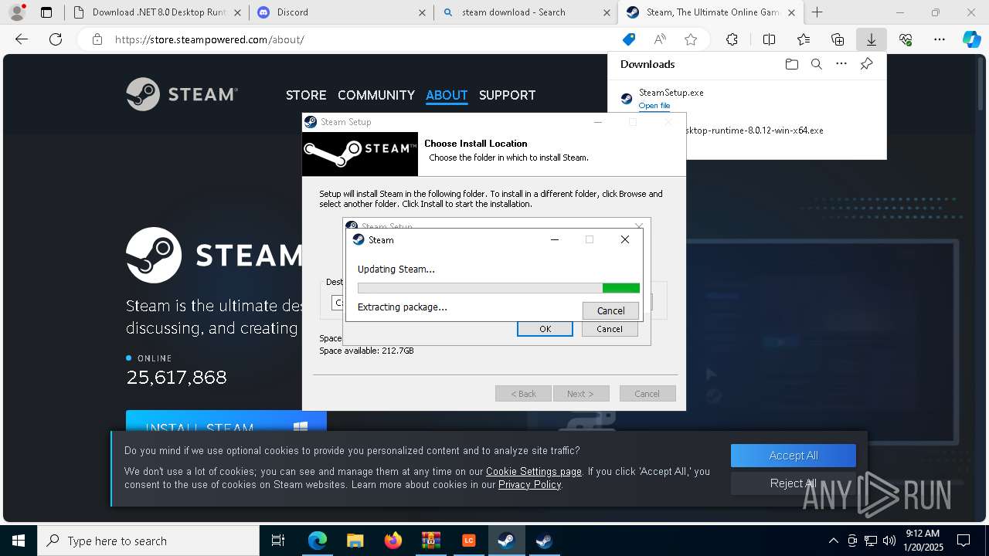This screenshot has width=989, height=556.
Task: Open the tab actions menu icon
Action: coord(46,12)
